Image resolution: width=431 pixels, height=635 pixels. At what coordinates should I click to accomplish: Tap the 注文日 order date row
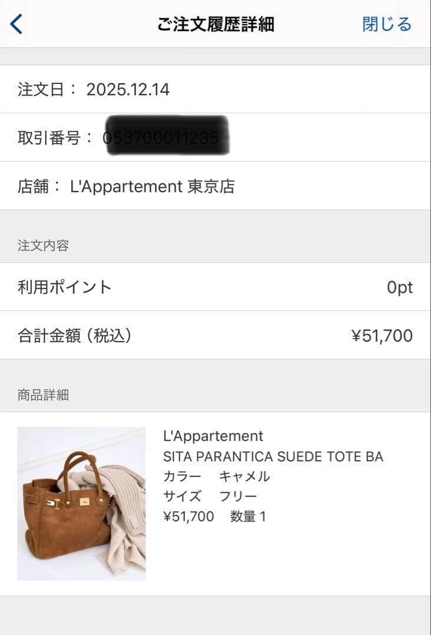click(216, 89)
